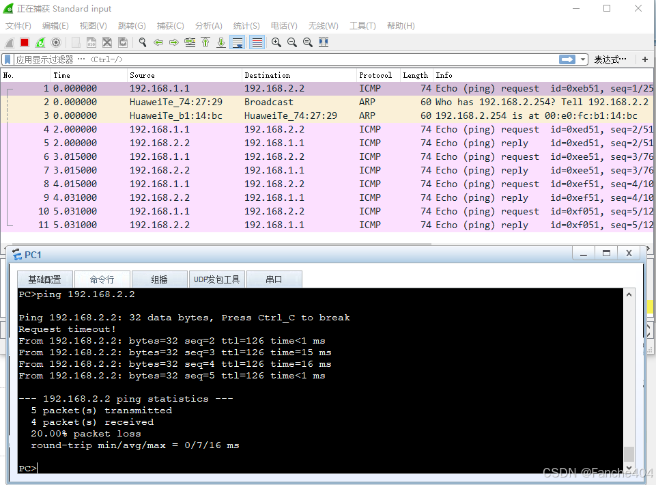Image resolution: width=656 pixels, height=485 pixels.
Task: Click the save capture file icon
Action: pyautogui.click(x=91, y=42)
